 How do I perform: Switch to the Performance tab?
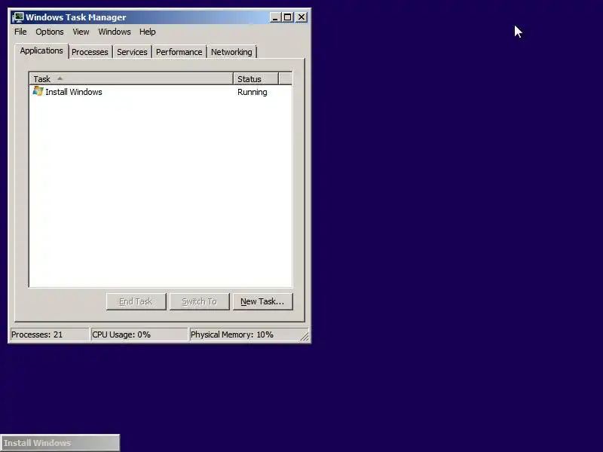point(179,52)
